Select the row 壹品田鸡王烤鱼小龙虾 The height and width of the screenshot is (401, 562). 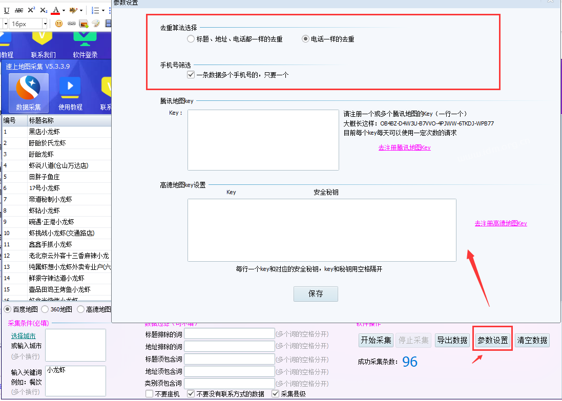point(57,289)
